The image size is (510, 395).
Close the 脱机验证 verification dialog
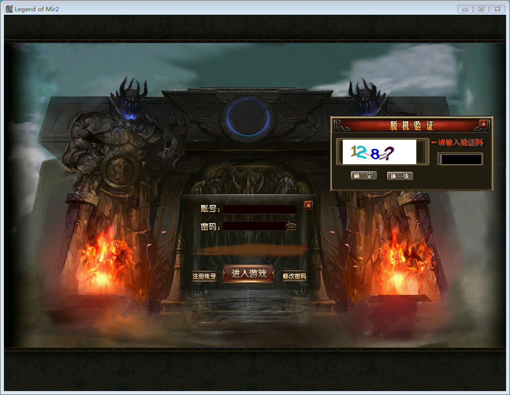(x=484, y=124)
